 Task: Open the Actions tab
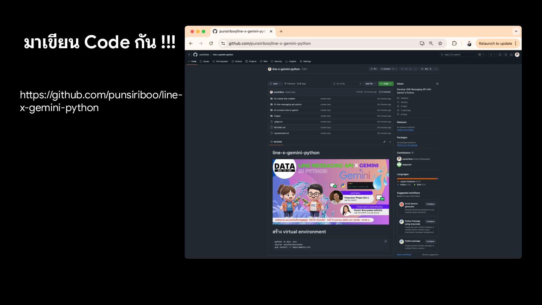pyautogui.click(x=237, y=61)
